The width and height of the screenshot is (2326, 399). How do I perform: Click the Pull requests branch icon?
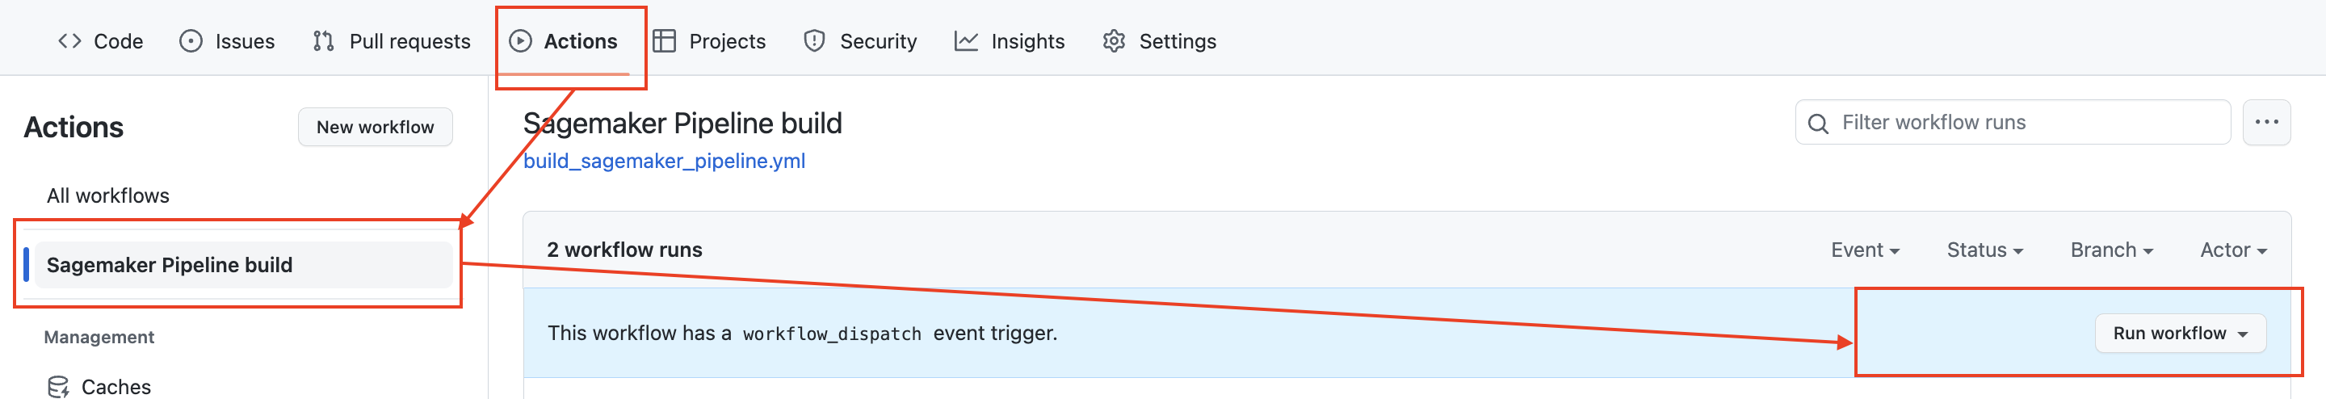coord(323,41)
